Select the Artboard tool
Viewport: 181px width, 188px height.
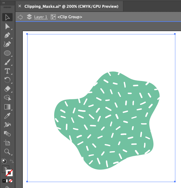[x=7, y=143]
